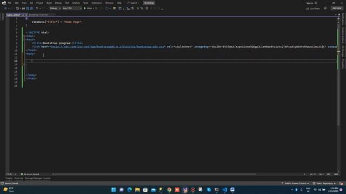Click the feedback icon next to Live Share

point(325,9)
